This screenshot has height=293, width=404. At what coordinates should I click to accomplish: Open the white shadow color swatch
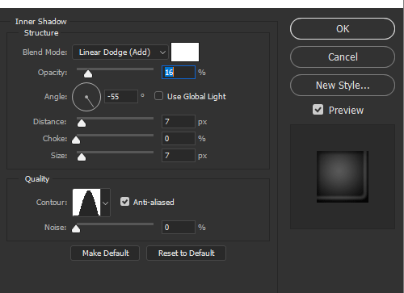coord(185,52)
